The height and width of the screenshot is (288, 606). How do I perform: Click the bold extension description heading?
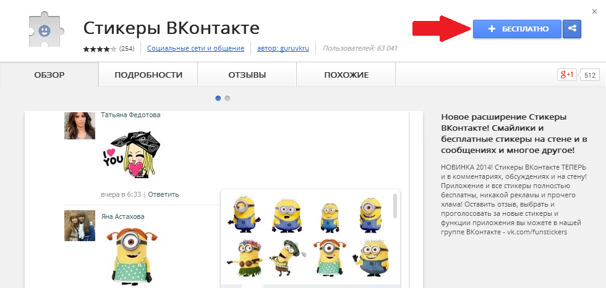514,133
